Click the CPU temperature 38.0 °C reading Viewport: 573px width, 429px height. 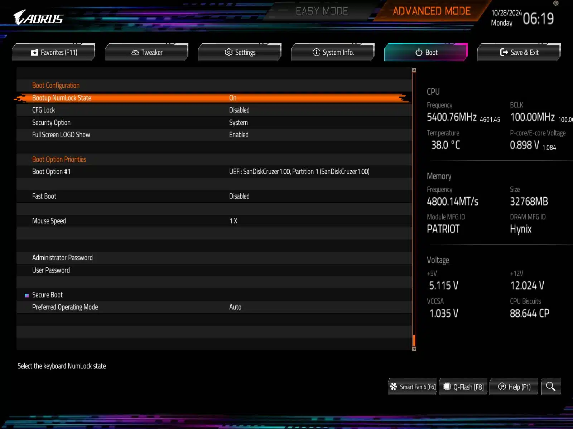point(446,145)
